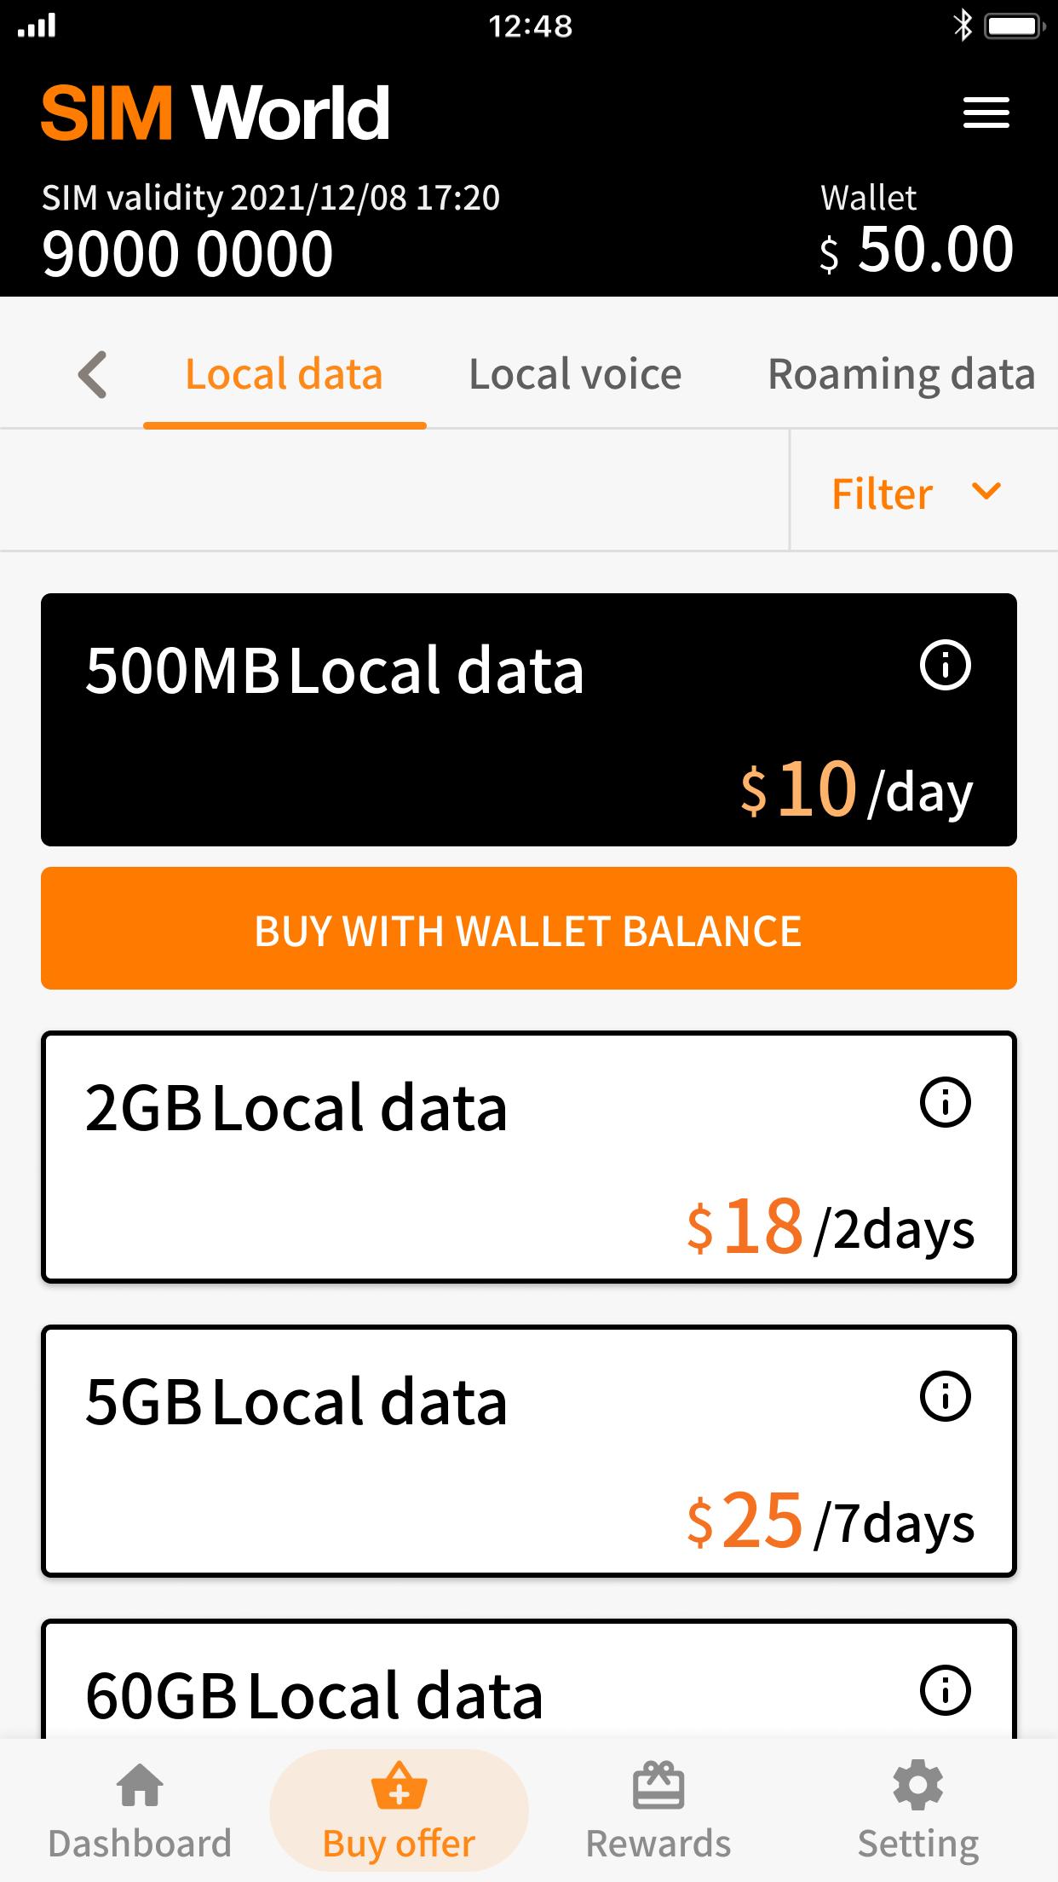The image size is (1058, 1882).
Task: Show info for 500MB Local data
Action: [945, 665]
